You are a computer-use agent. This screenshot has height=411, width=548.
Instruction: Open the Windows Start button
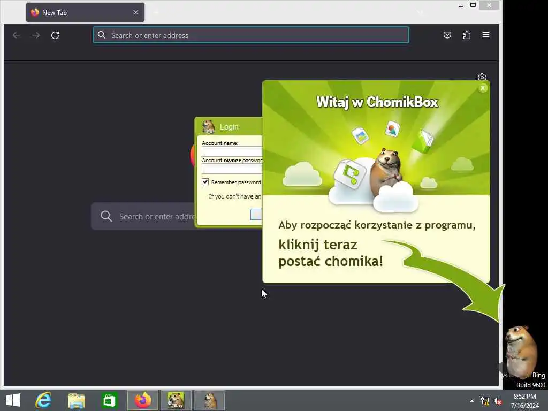pos(13,400)
